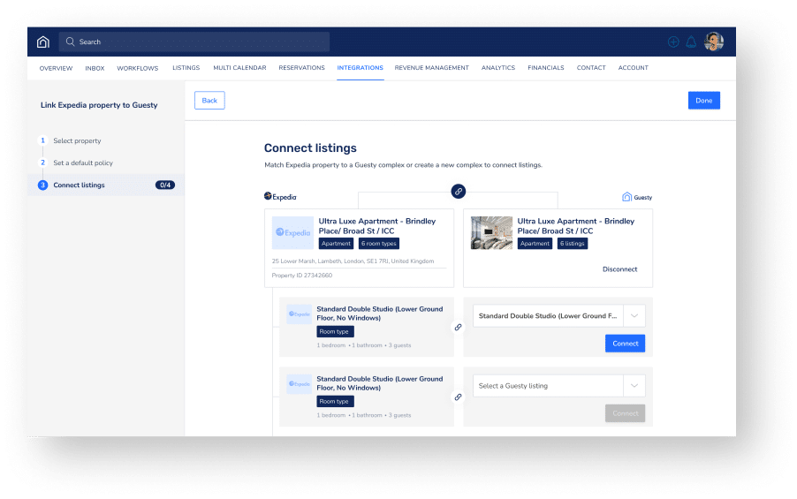Click the Guesty apartment photo thumbnail

coord(491,233)
